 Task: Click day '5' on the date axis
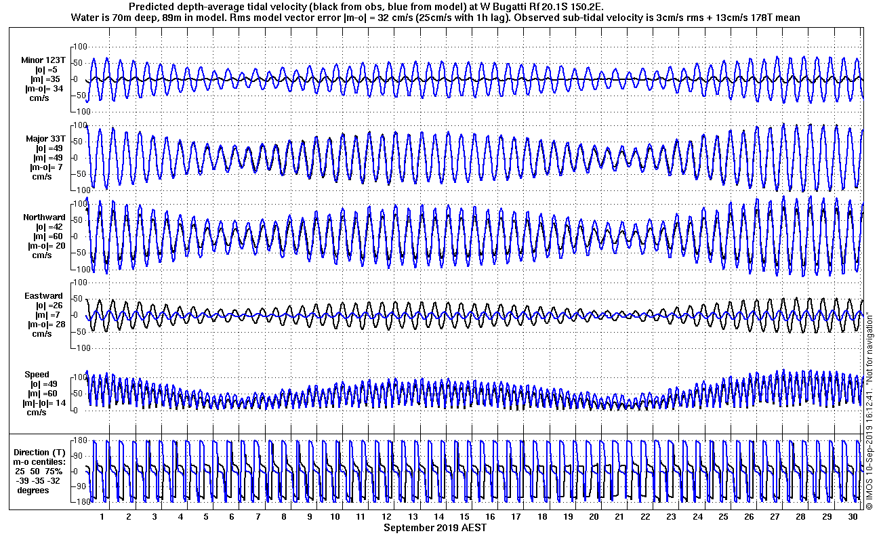[206, 517]
